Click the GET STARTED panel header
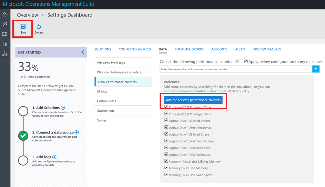This screenshot has height=187, width=325. 51,52
